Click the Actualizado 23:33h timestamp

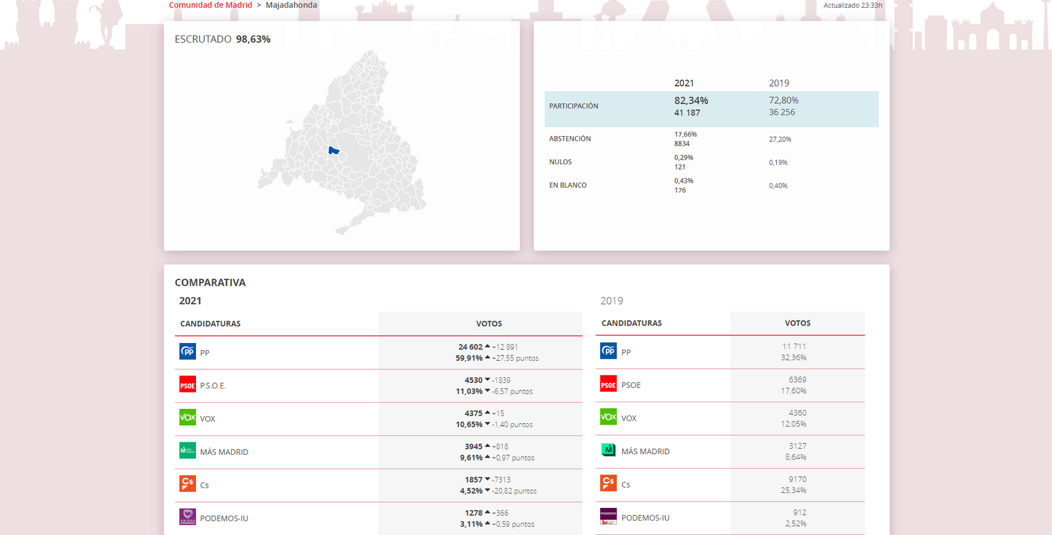pyautogui.click(x=853, y=5)
